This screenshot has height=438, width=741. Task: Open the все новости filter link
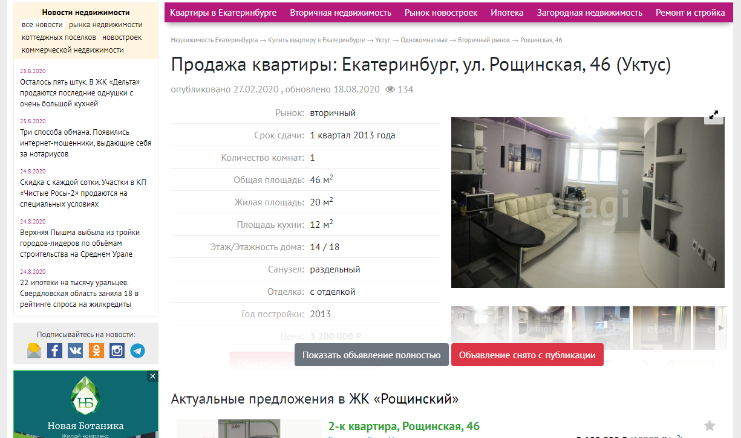[42, 25]
